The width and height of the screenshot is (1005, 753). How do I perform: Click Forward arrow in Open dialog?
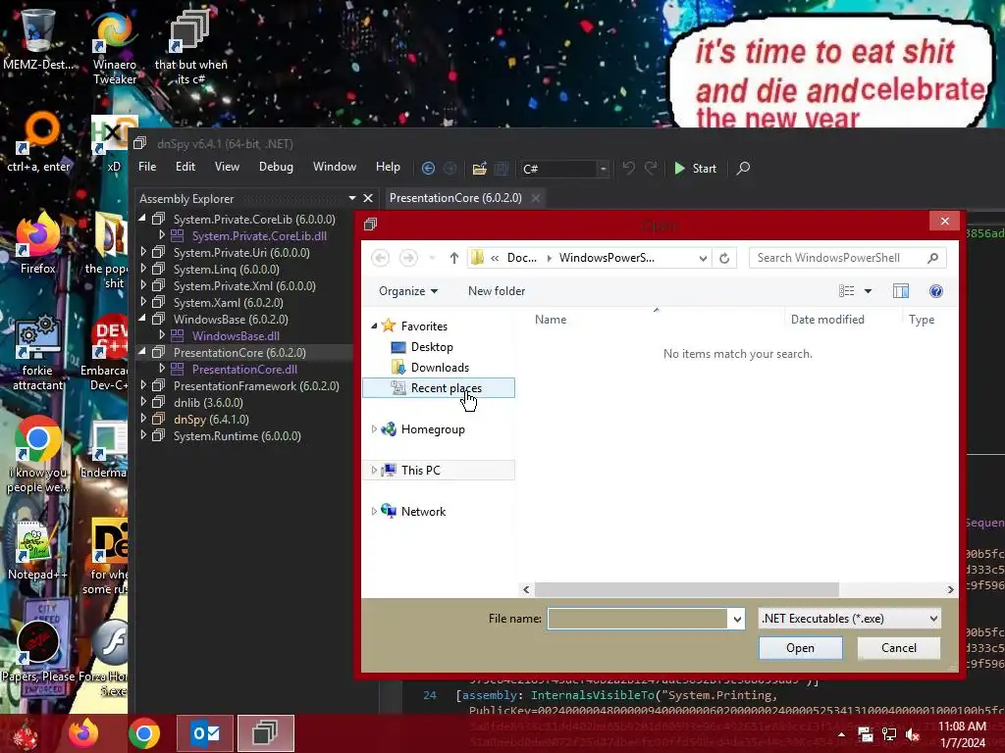[x=407, y=258]
